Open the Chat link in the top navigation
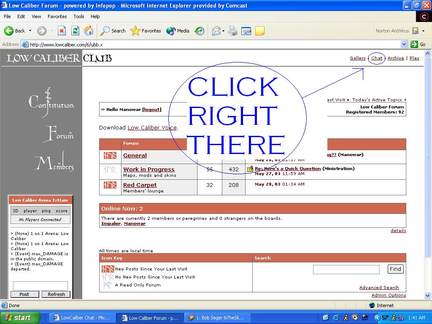This screenshot has width=432, height=324. [x=377, y=58]
